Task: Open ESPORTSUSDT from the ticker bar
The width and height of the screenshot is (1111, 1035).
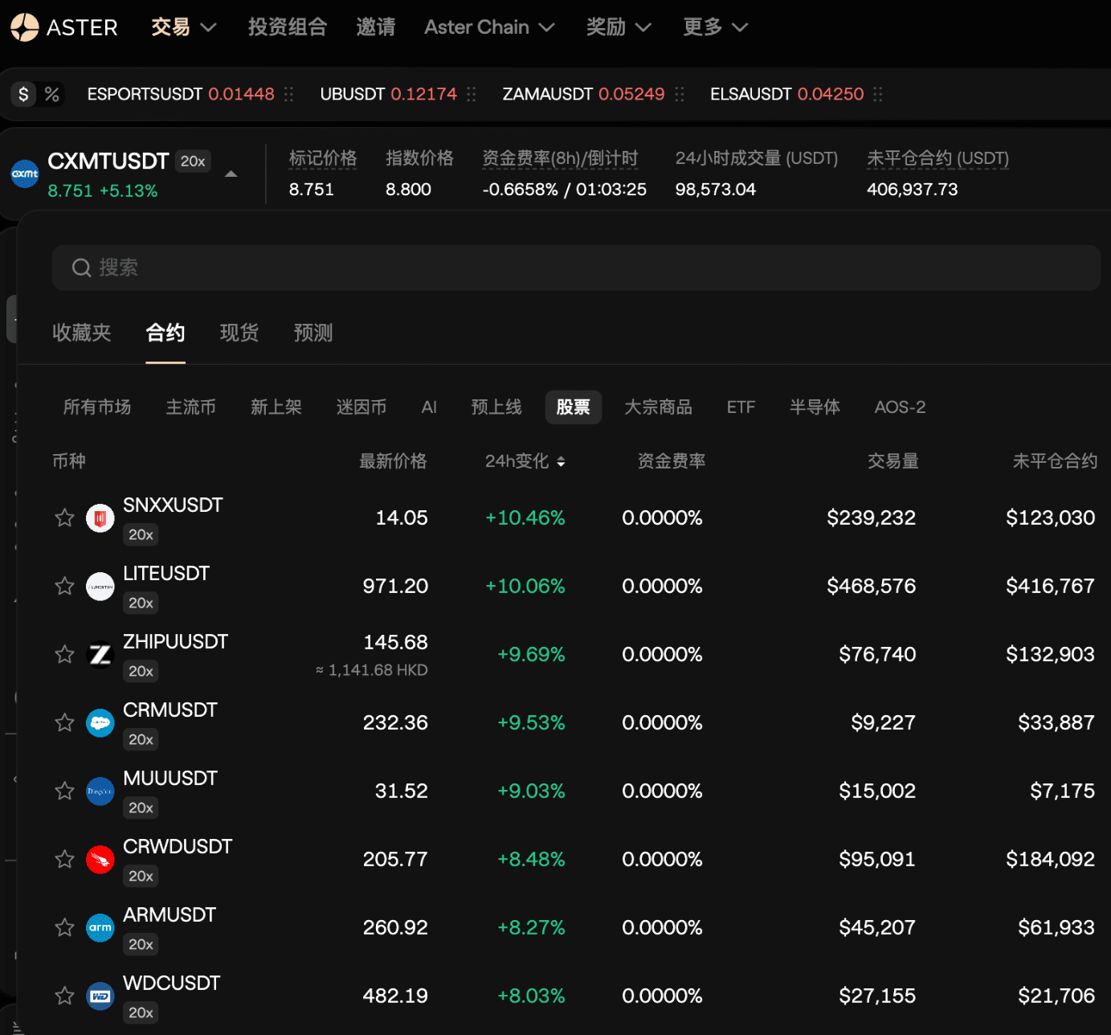Action: (x=181, y=95)
